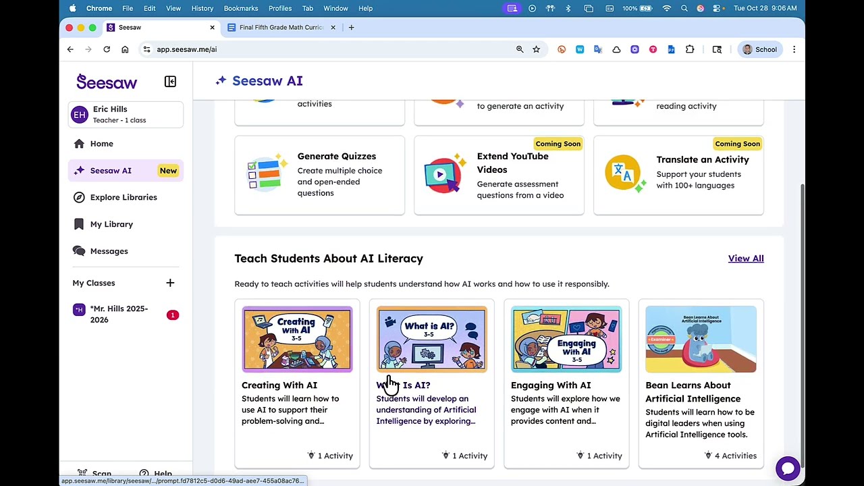Click the Seesaw logo
The width and height of the screenshot is (864, 486).
(107, 82)
